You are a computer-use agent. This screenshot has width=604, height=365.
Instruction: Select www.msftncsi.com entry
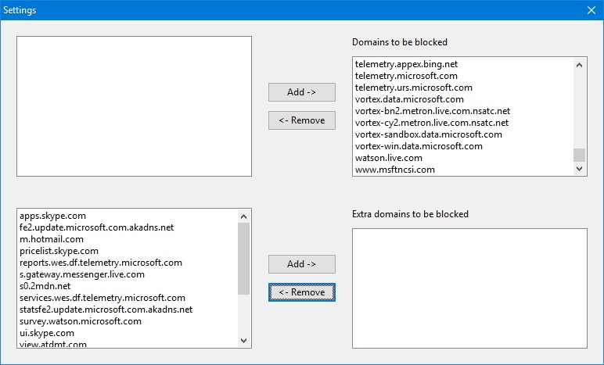coord(394,170)
